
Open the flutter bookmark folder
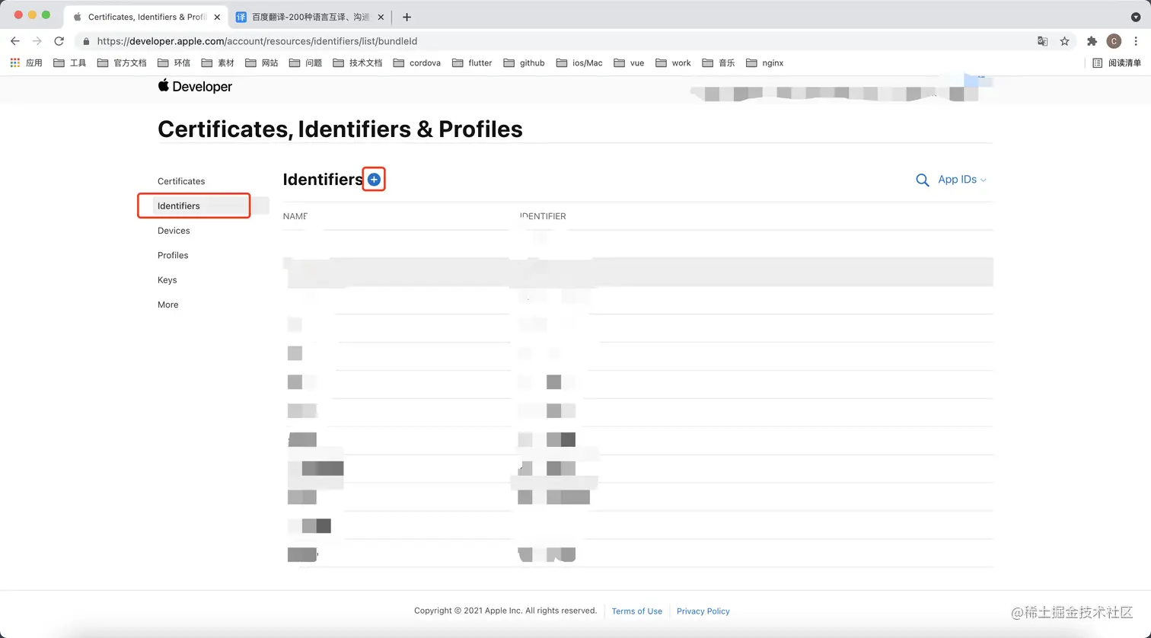pyautogui.click(x=472, y=63)
